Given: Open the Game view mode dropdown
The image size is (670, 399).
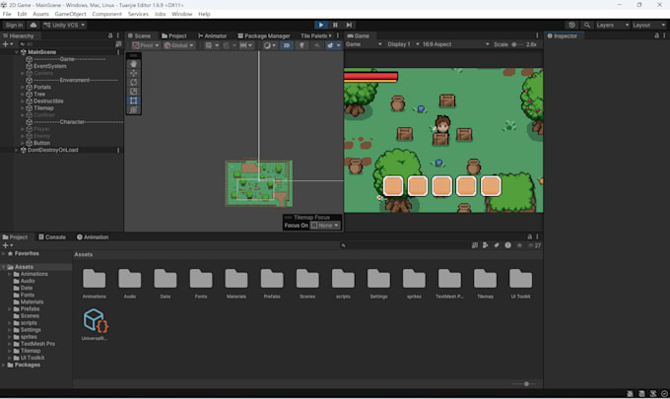Looking at the screenshot, I should 364,44.
